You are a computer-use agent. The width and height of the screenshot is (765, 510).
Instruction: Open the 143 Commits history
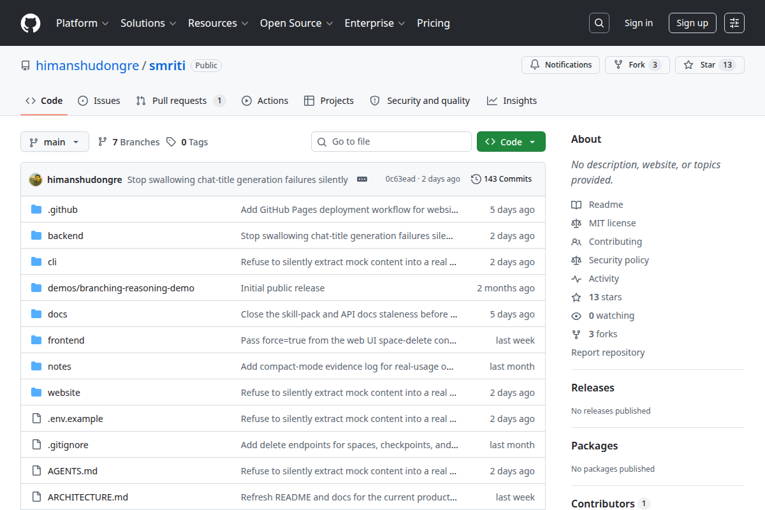pyautogui.click(x=501, y=179)
